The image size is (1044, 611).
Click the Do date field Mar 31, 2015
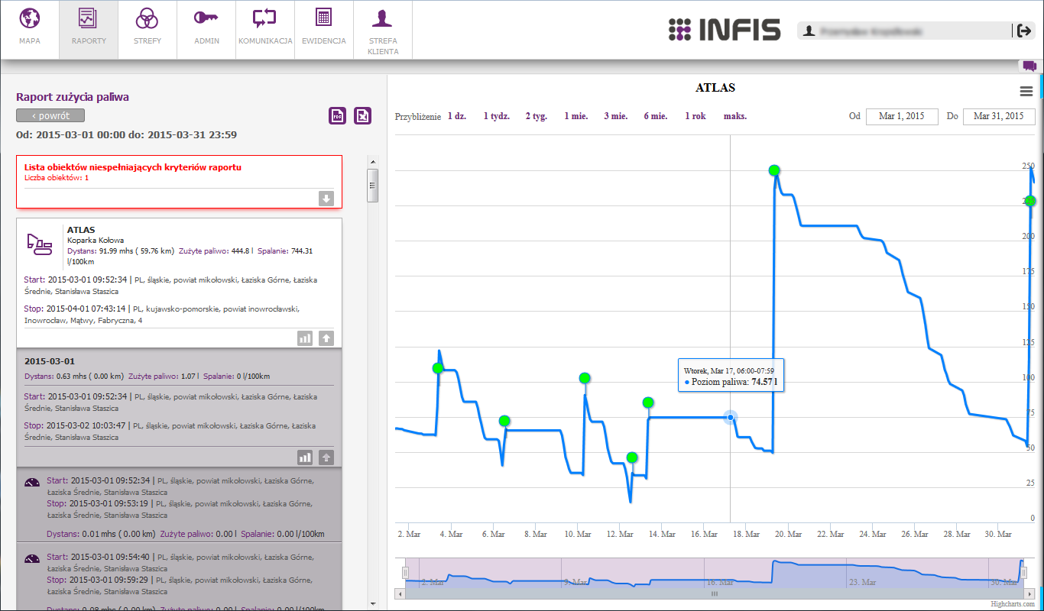click(999, 116)
